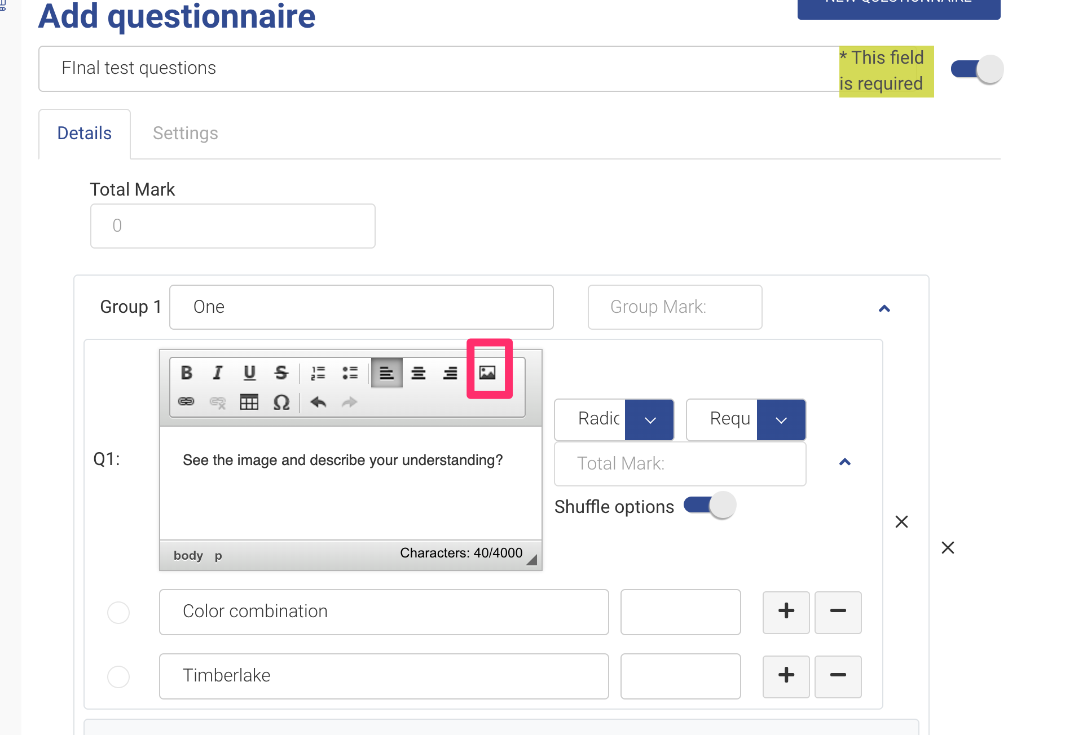Insert a table in the editor

click(249, 402)
